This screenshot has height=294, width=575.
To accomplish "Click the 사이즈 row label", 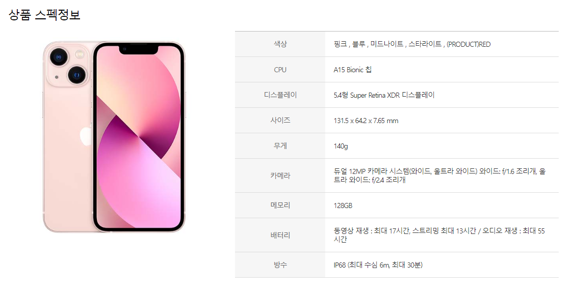I will point(280,120).
